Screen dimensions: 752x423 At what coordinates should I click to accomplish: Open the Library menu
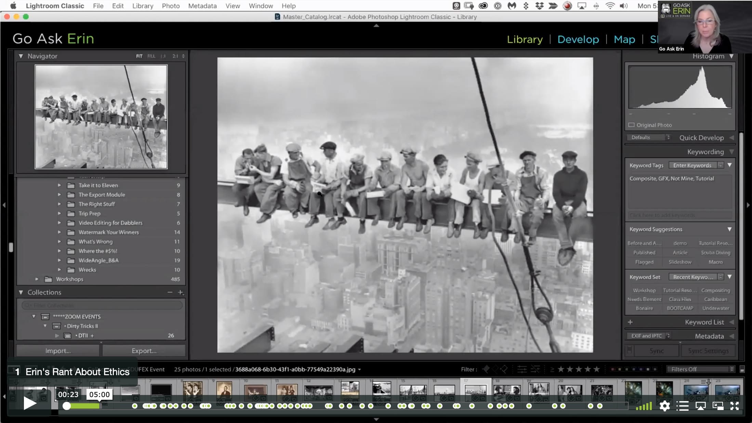tap(143, 6)
